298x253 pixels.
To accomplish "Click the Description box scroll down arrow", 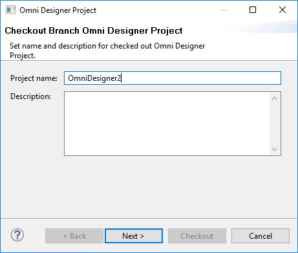I will tap(275, 149).
